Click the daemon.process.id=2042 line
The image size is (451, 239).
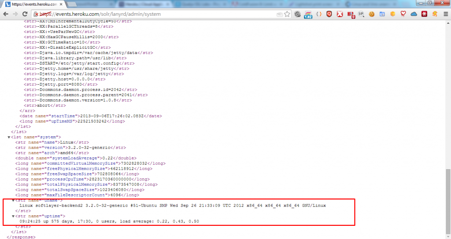(x=81, y=90)
